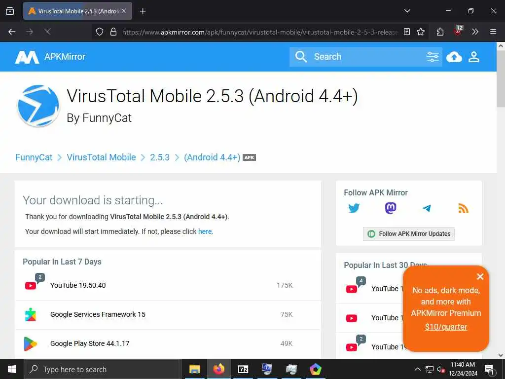Click the YouTube icon for YouTube 19.50.40

click(31, 286)
